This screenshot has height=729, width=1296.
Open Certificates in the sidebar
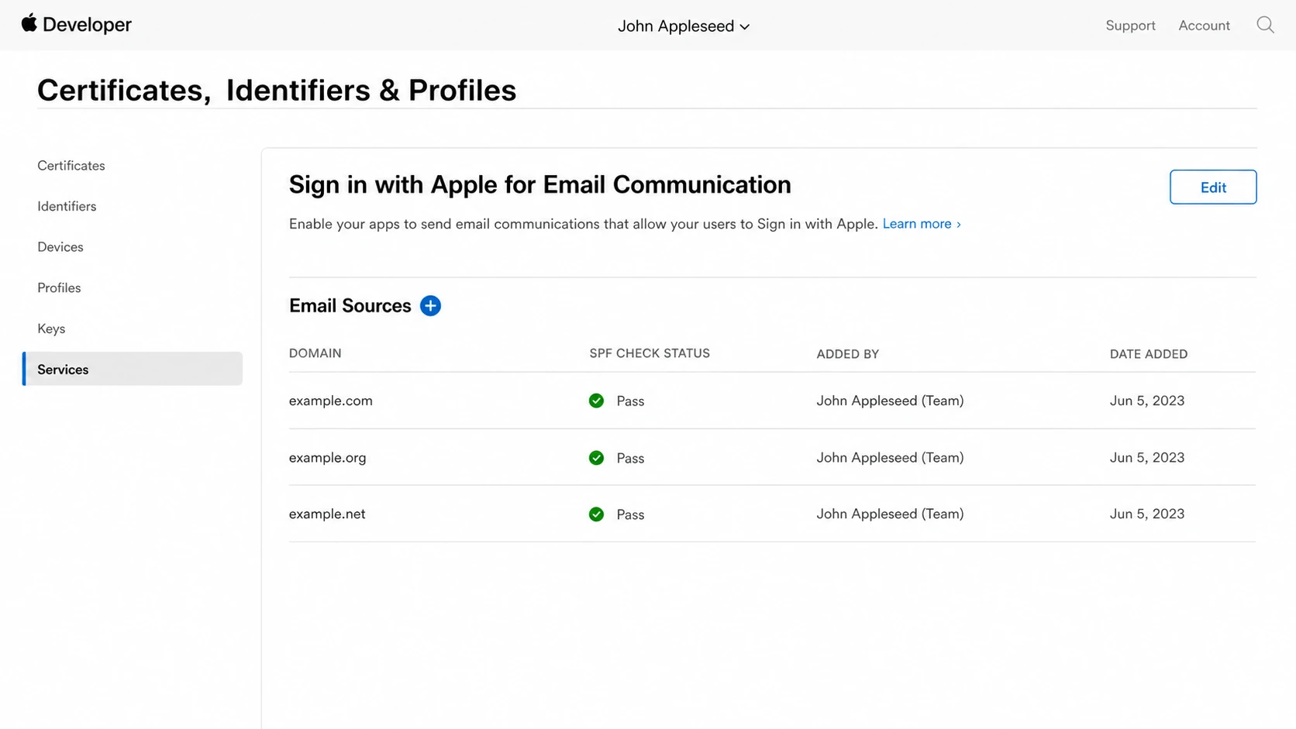[71, 166]
